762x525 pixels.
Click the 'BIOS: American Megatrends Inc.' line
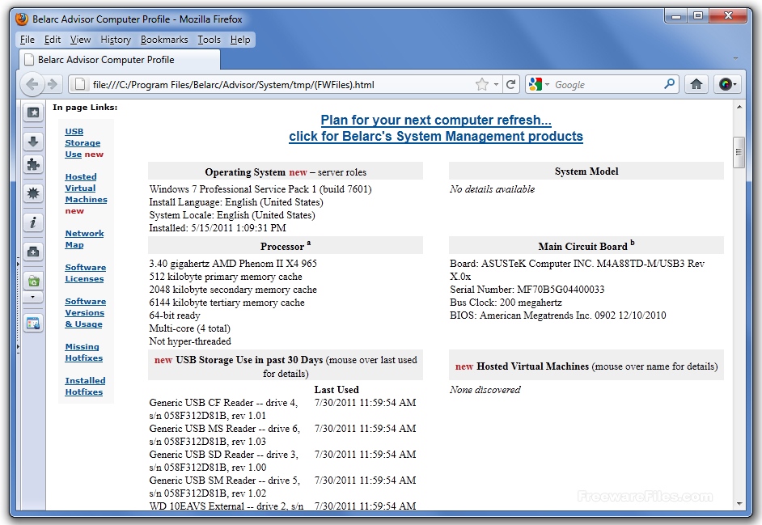coord(558,315)
